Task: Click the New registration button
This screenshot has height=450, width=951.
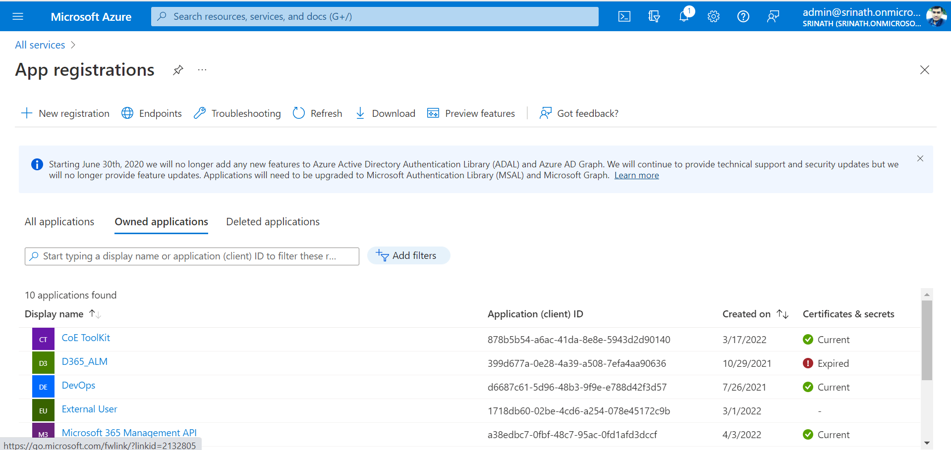Action: [x=65, y=113]
